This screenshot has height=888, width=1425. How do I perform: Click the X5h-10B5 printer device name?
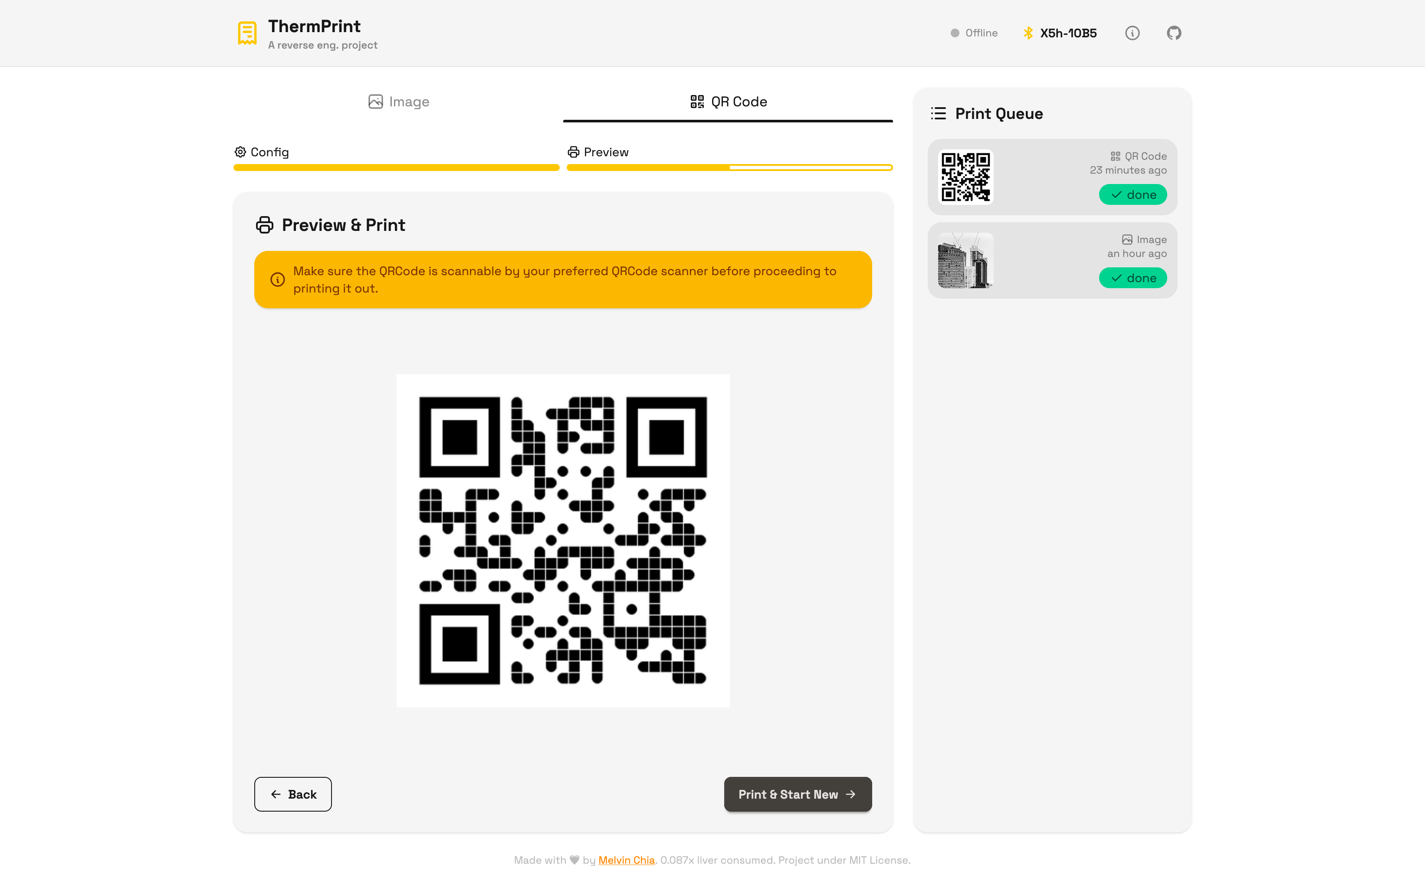1068,33
